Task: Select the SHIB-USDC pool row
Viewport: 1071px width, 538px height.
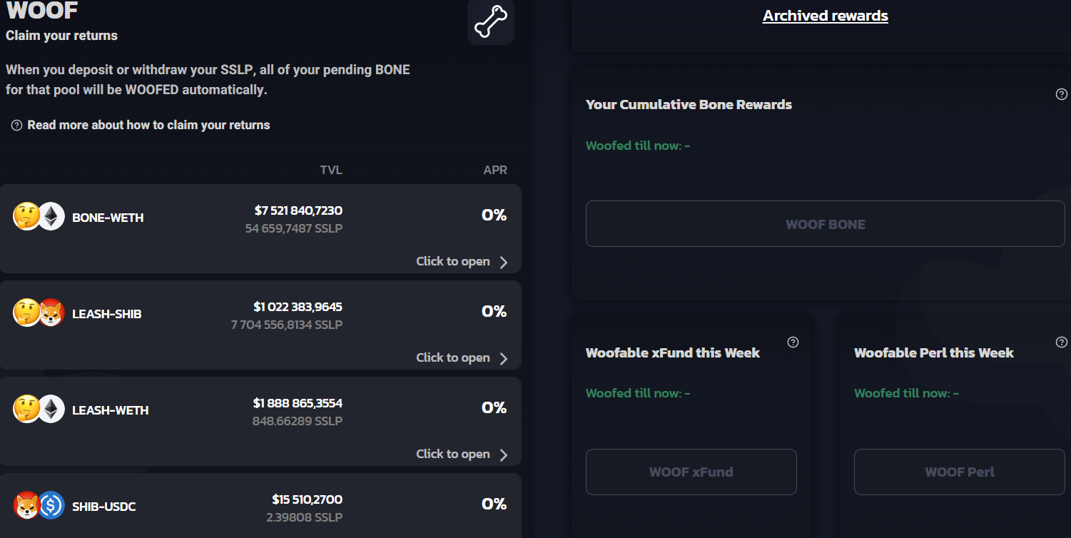Action: [260, 506]
